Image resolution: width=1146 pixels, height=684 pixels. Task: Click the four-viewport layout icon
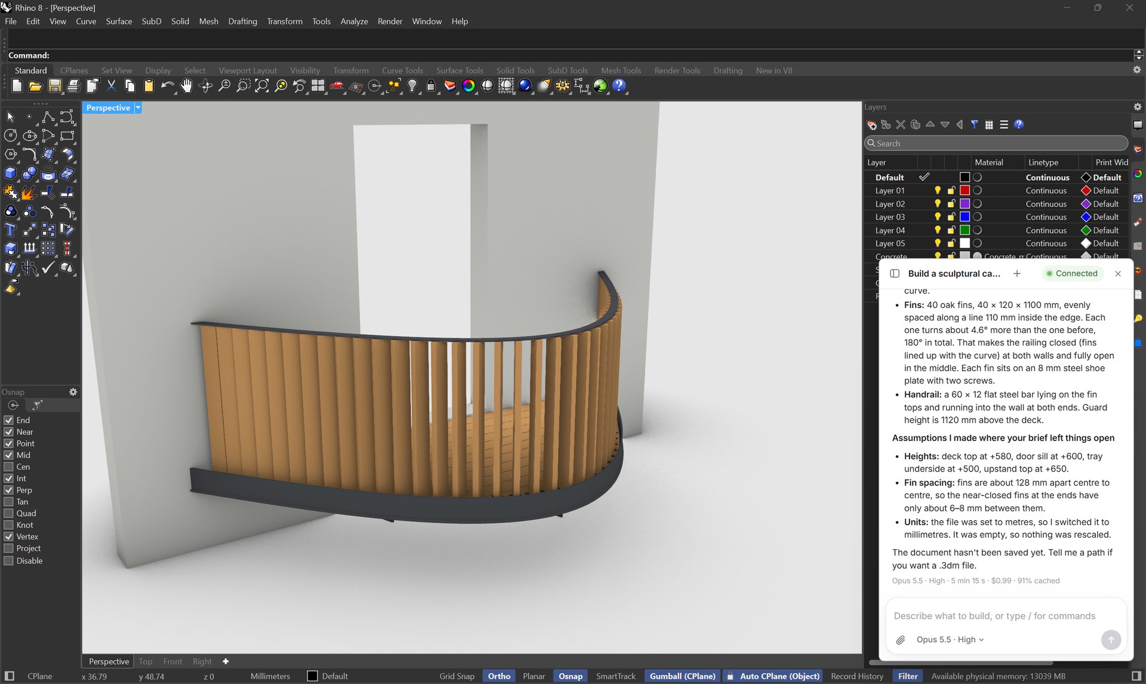click(318, 86)
